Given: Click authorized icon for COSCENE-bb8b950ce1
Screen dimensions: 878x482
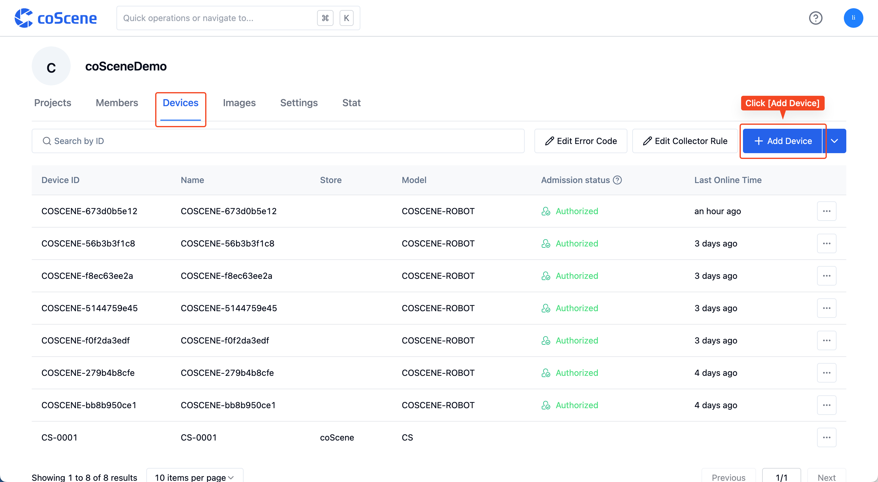Looking at the screenshot, I should point(546,405).
